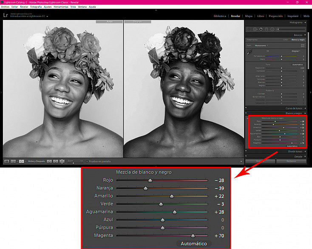Viewport: 312px width, 249px height.
Task: Switch to the Proyección module
Action: tap(275, 16)
